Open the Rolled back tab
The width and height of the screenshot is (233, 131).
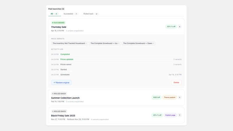coord(91,14)
